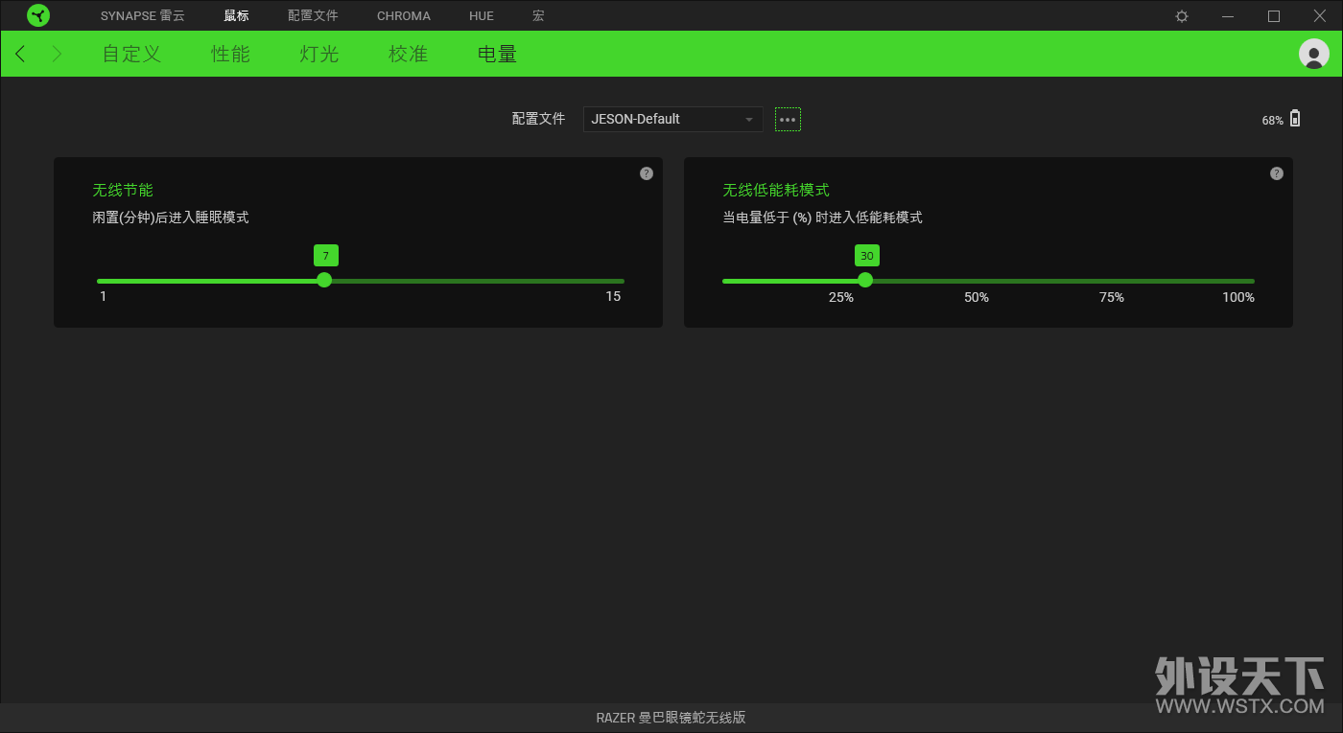Switch to the CHROMA tab
The width and height of the screenshot is (1343, 733).
coord(404,16)
